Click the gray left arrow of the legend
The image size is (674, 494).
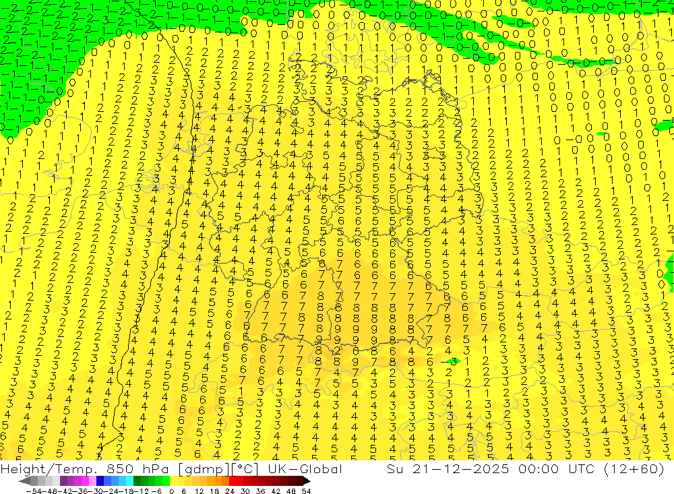coord(24,481)
